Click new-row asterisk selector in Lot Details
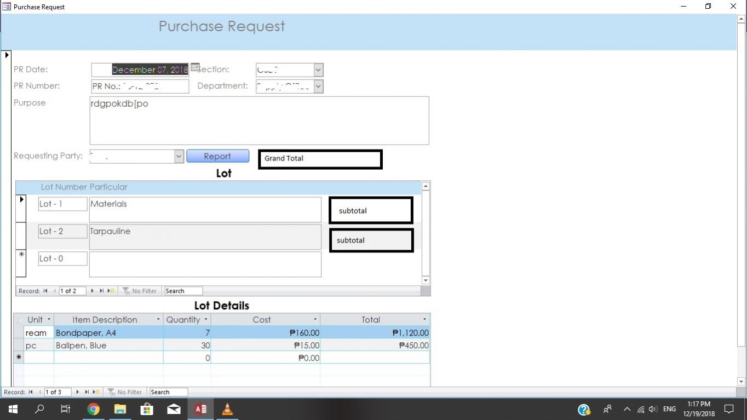747x420 pixels. pos(19,358)
